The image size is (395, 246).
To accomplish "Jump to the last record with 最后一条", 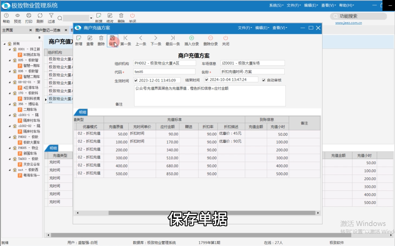I will (x=173, y=41).
